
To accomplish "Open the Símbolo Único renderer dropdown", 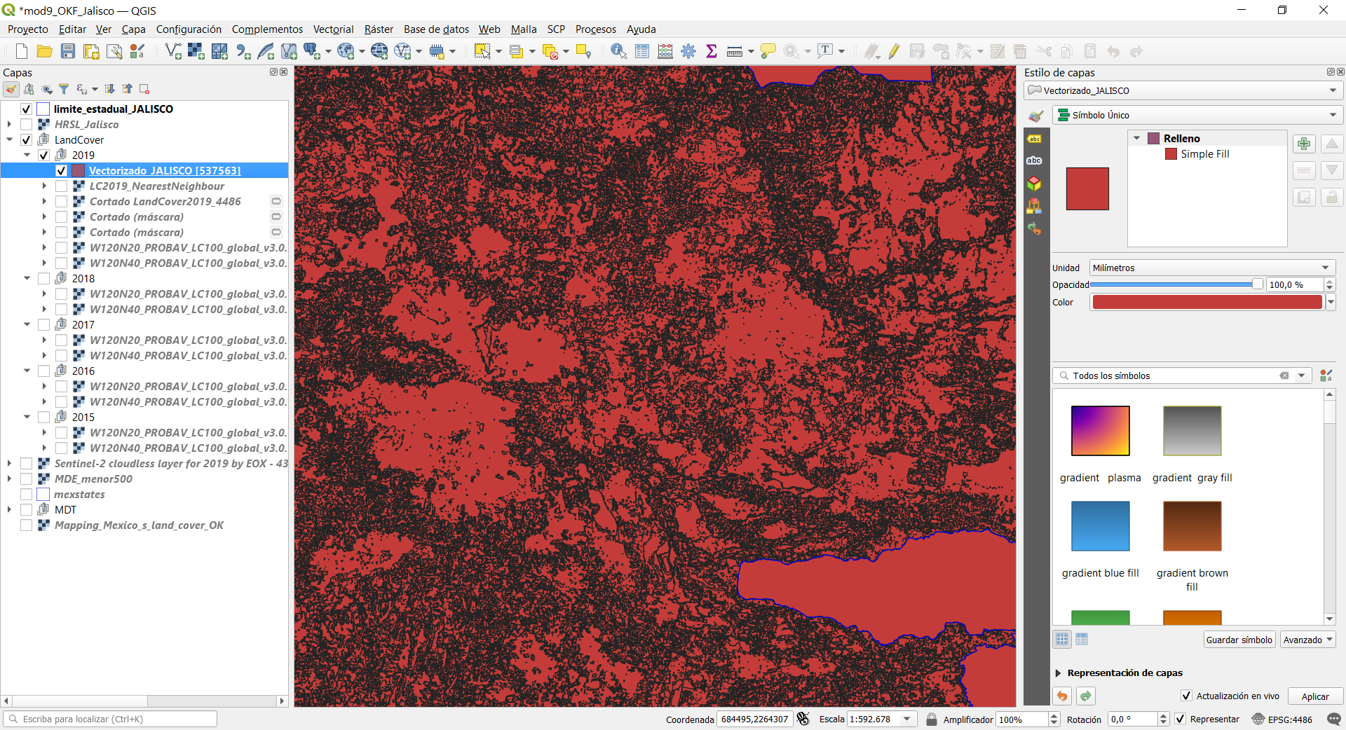I will (x=1197, y=115).
